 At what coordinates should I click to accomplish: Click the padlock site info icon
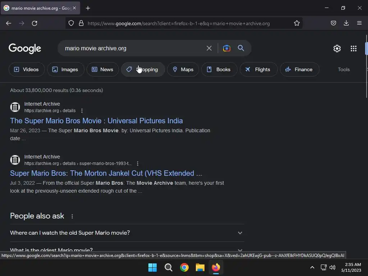pyautogui.click(x=81, y=23)
